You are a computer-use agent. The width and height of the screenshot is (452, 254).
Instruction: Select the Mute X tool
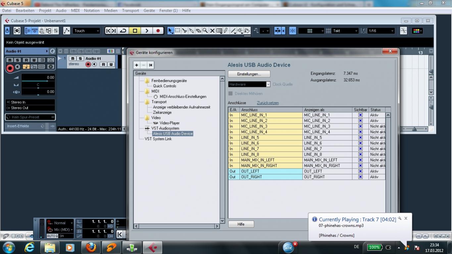[212, 31]
